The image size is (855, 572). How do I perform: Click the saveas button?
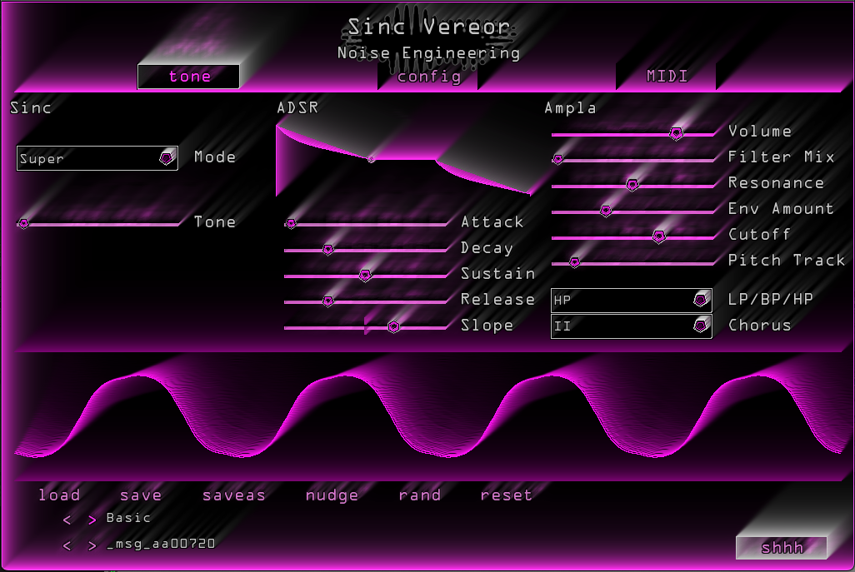coord(233,495)
